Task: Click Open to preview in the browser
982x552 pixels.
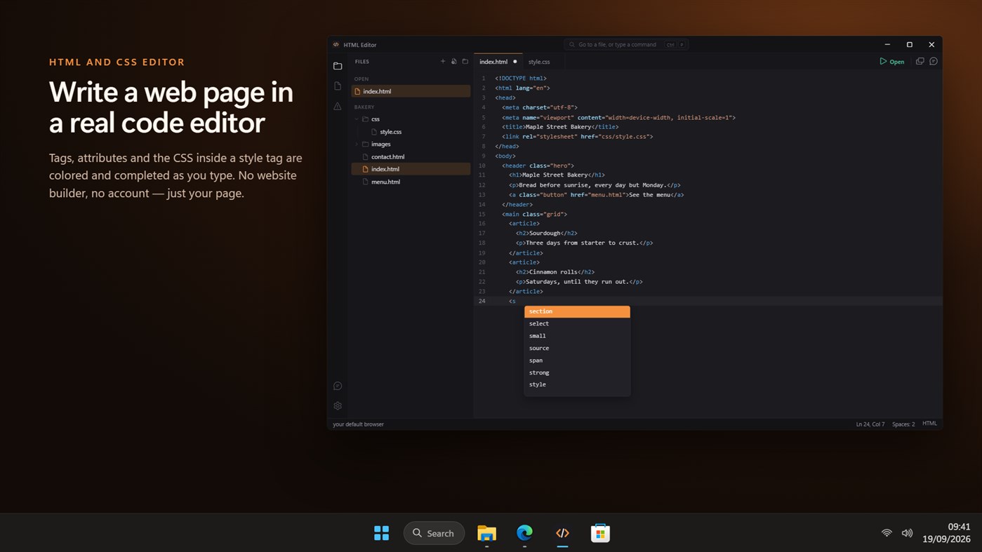Action: click(x=892, y=62)
